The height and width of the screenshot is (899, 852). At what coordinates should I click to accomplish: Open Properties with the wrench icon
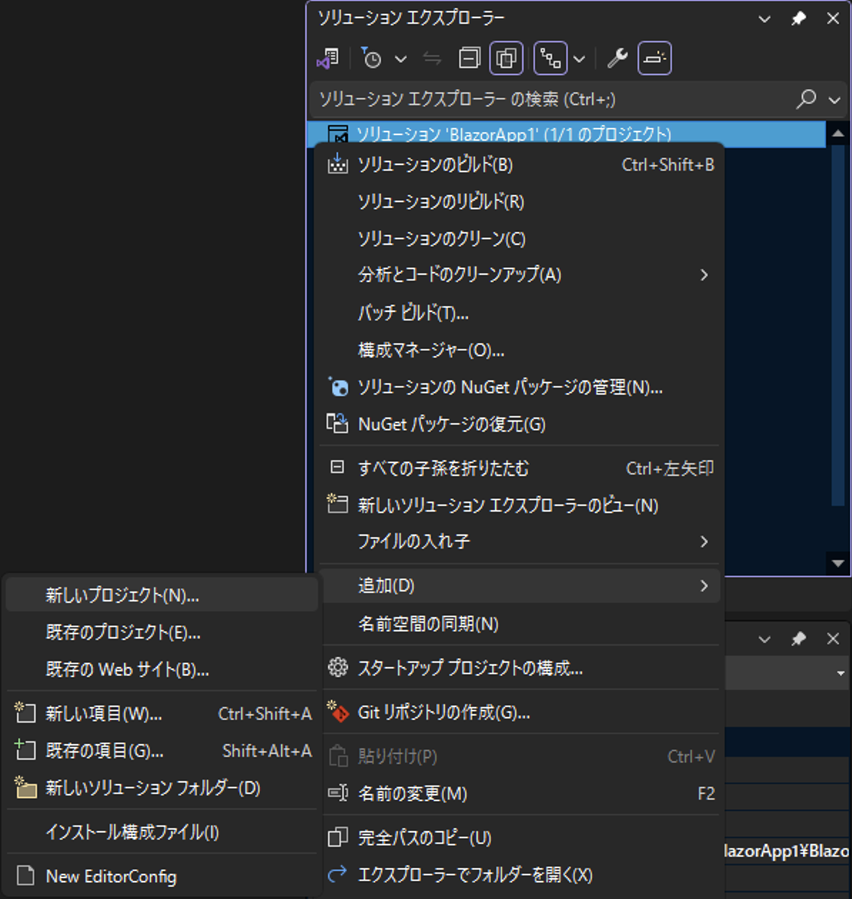click(617, 59)
